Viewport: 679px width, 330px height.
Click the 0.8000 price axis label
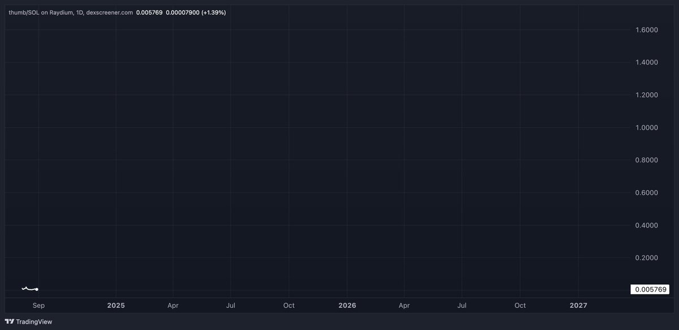tap(646, 160)
